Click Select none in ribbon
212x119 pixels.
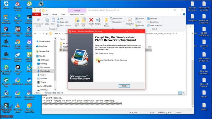pyautogui.click(x=153, y=22)
